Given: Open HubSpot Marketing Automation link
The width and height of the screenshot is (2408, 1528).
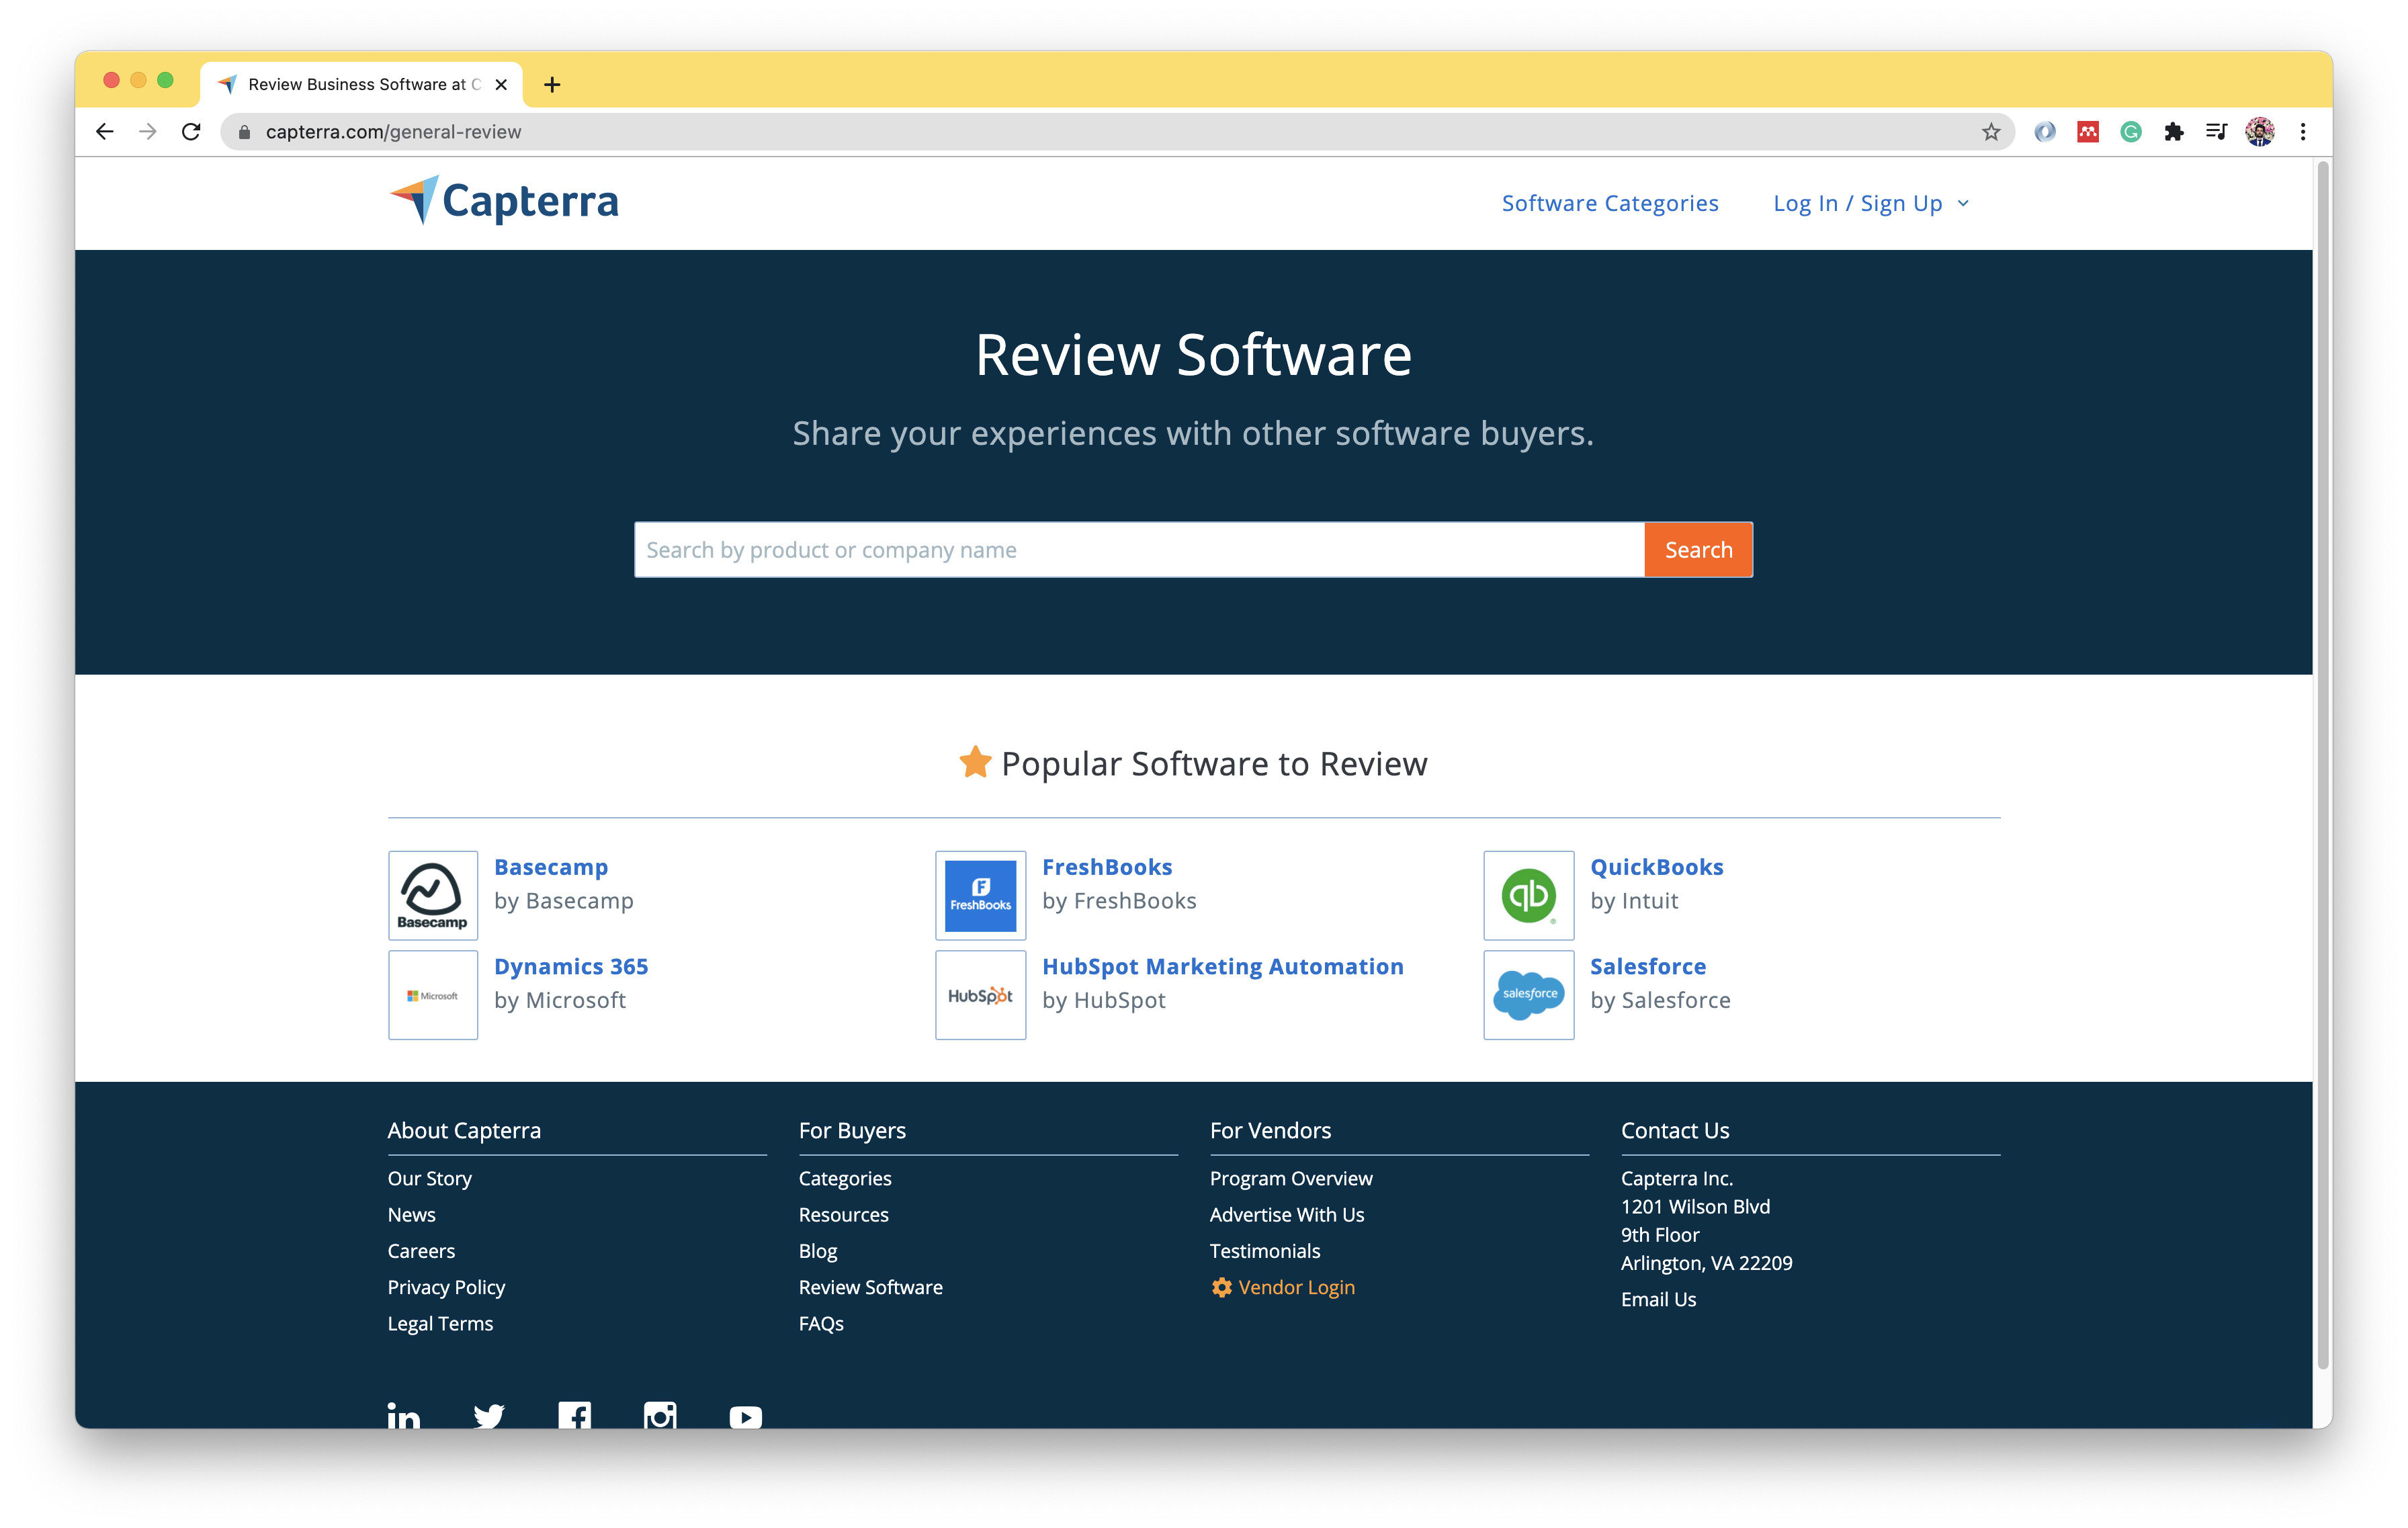Looking at the screenshot, I should (x=1223, y=966).
